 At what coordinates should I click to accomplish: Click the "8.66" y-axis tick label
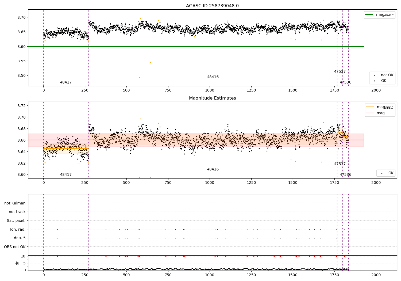point(21,140)
